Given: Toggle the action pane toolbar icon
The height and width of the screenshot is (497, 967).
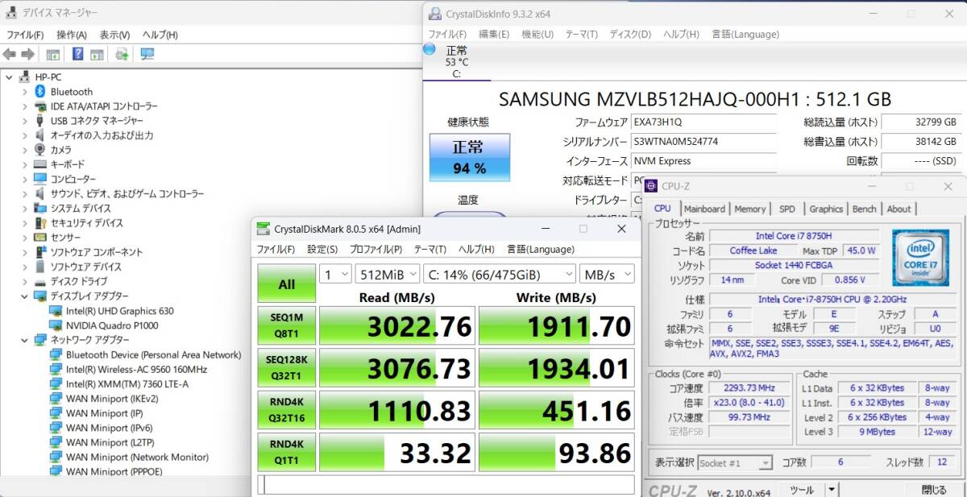Looking at the screenshot, I should (97, 54).
